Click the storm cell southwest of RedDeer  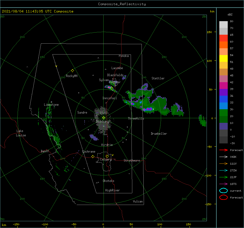(109, 87)
